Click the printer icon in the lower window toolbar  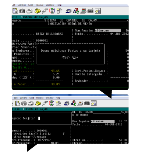(x=31, y=104)
